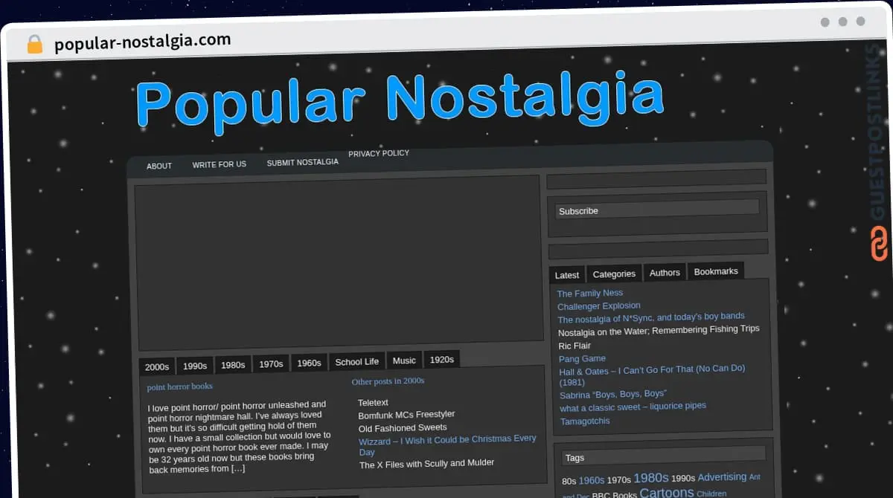Open the About menu item
The height and width of the screenshot is (498, 893).
[x=159, y=166]
